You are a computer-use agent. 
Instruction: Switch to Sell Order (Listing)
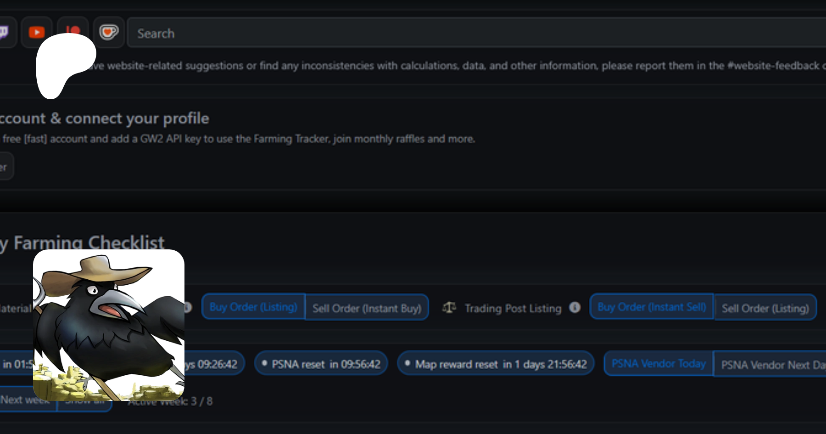coord(765,308)
